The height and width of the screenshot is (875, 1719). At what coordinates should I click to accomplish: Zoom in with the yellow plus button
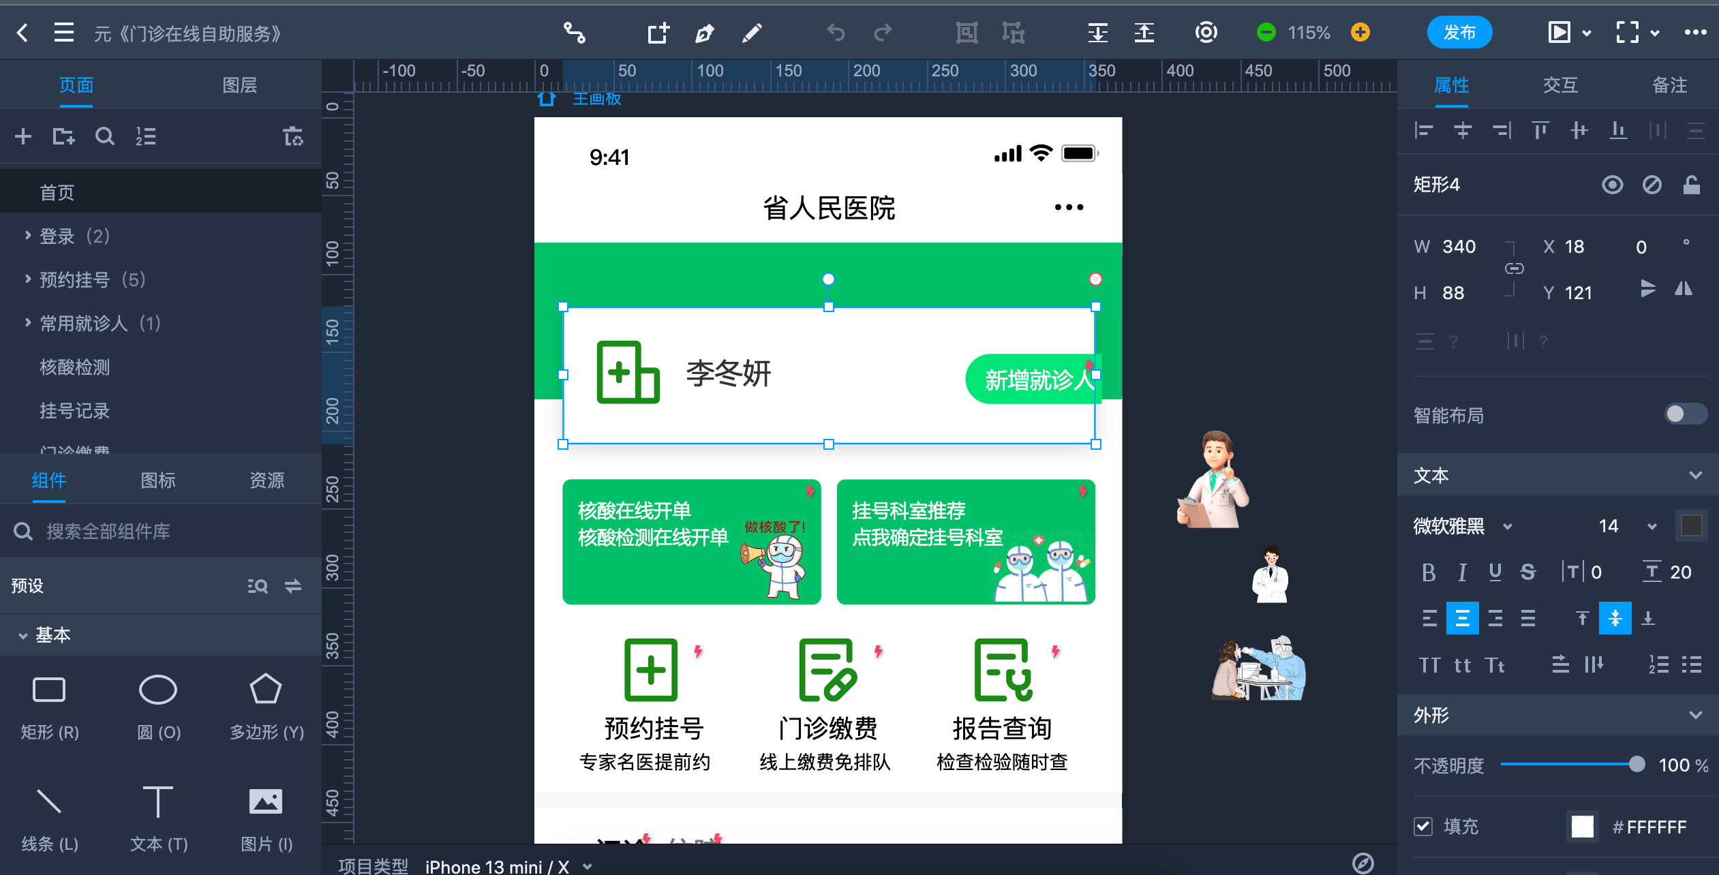click(1360, 32)
